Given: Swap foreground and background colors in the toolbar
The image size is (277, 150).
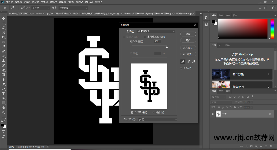Looking at the screenshot, I should tap(5, 121).
